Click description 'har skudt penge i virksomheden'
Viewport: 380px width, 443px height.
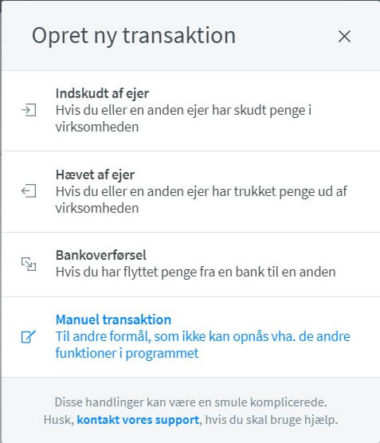(184, 119)
